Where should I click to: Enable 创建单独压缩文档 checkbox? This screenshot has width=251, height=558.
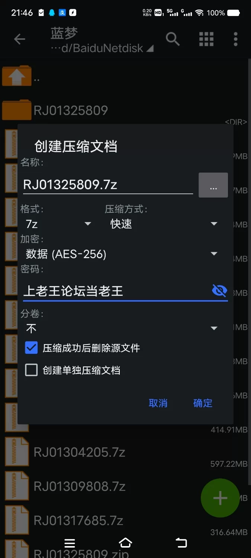point(31,370)
